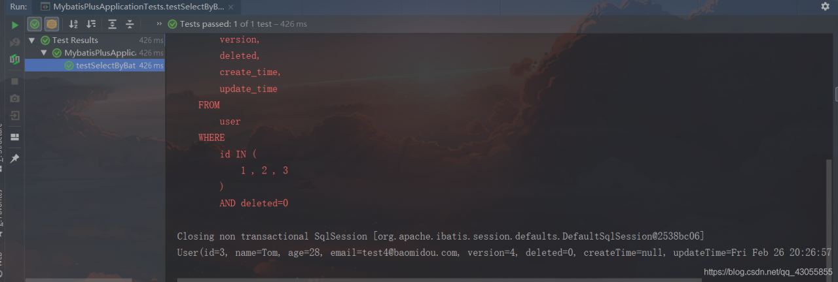Show more toolbar actions via the chevron
Viewport: 838px width, 282px height.
coord(159,24)
